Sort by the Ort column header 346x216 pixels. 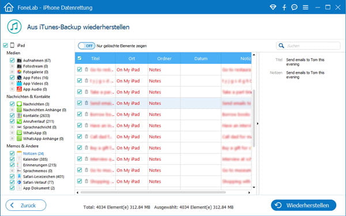point(131,58)
